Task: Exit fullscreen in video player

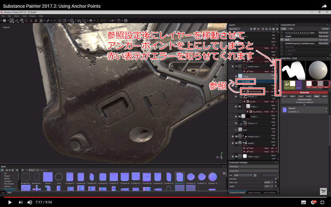Action: [x=322, y=202]
